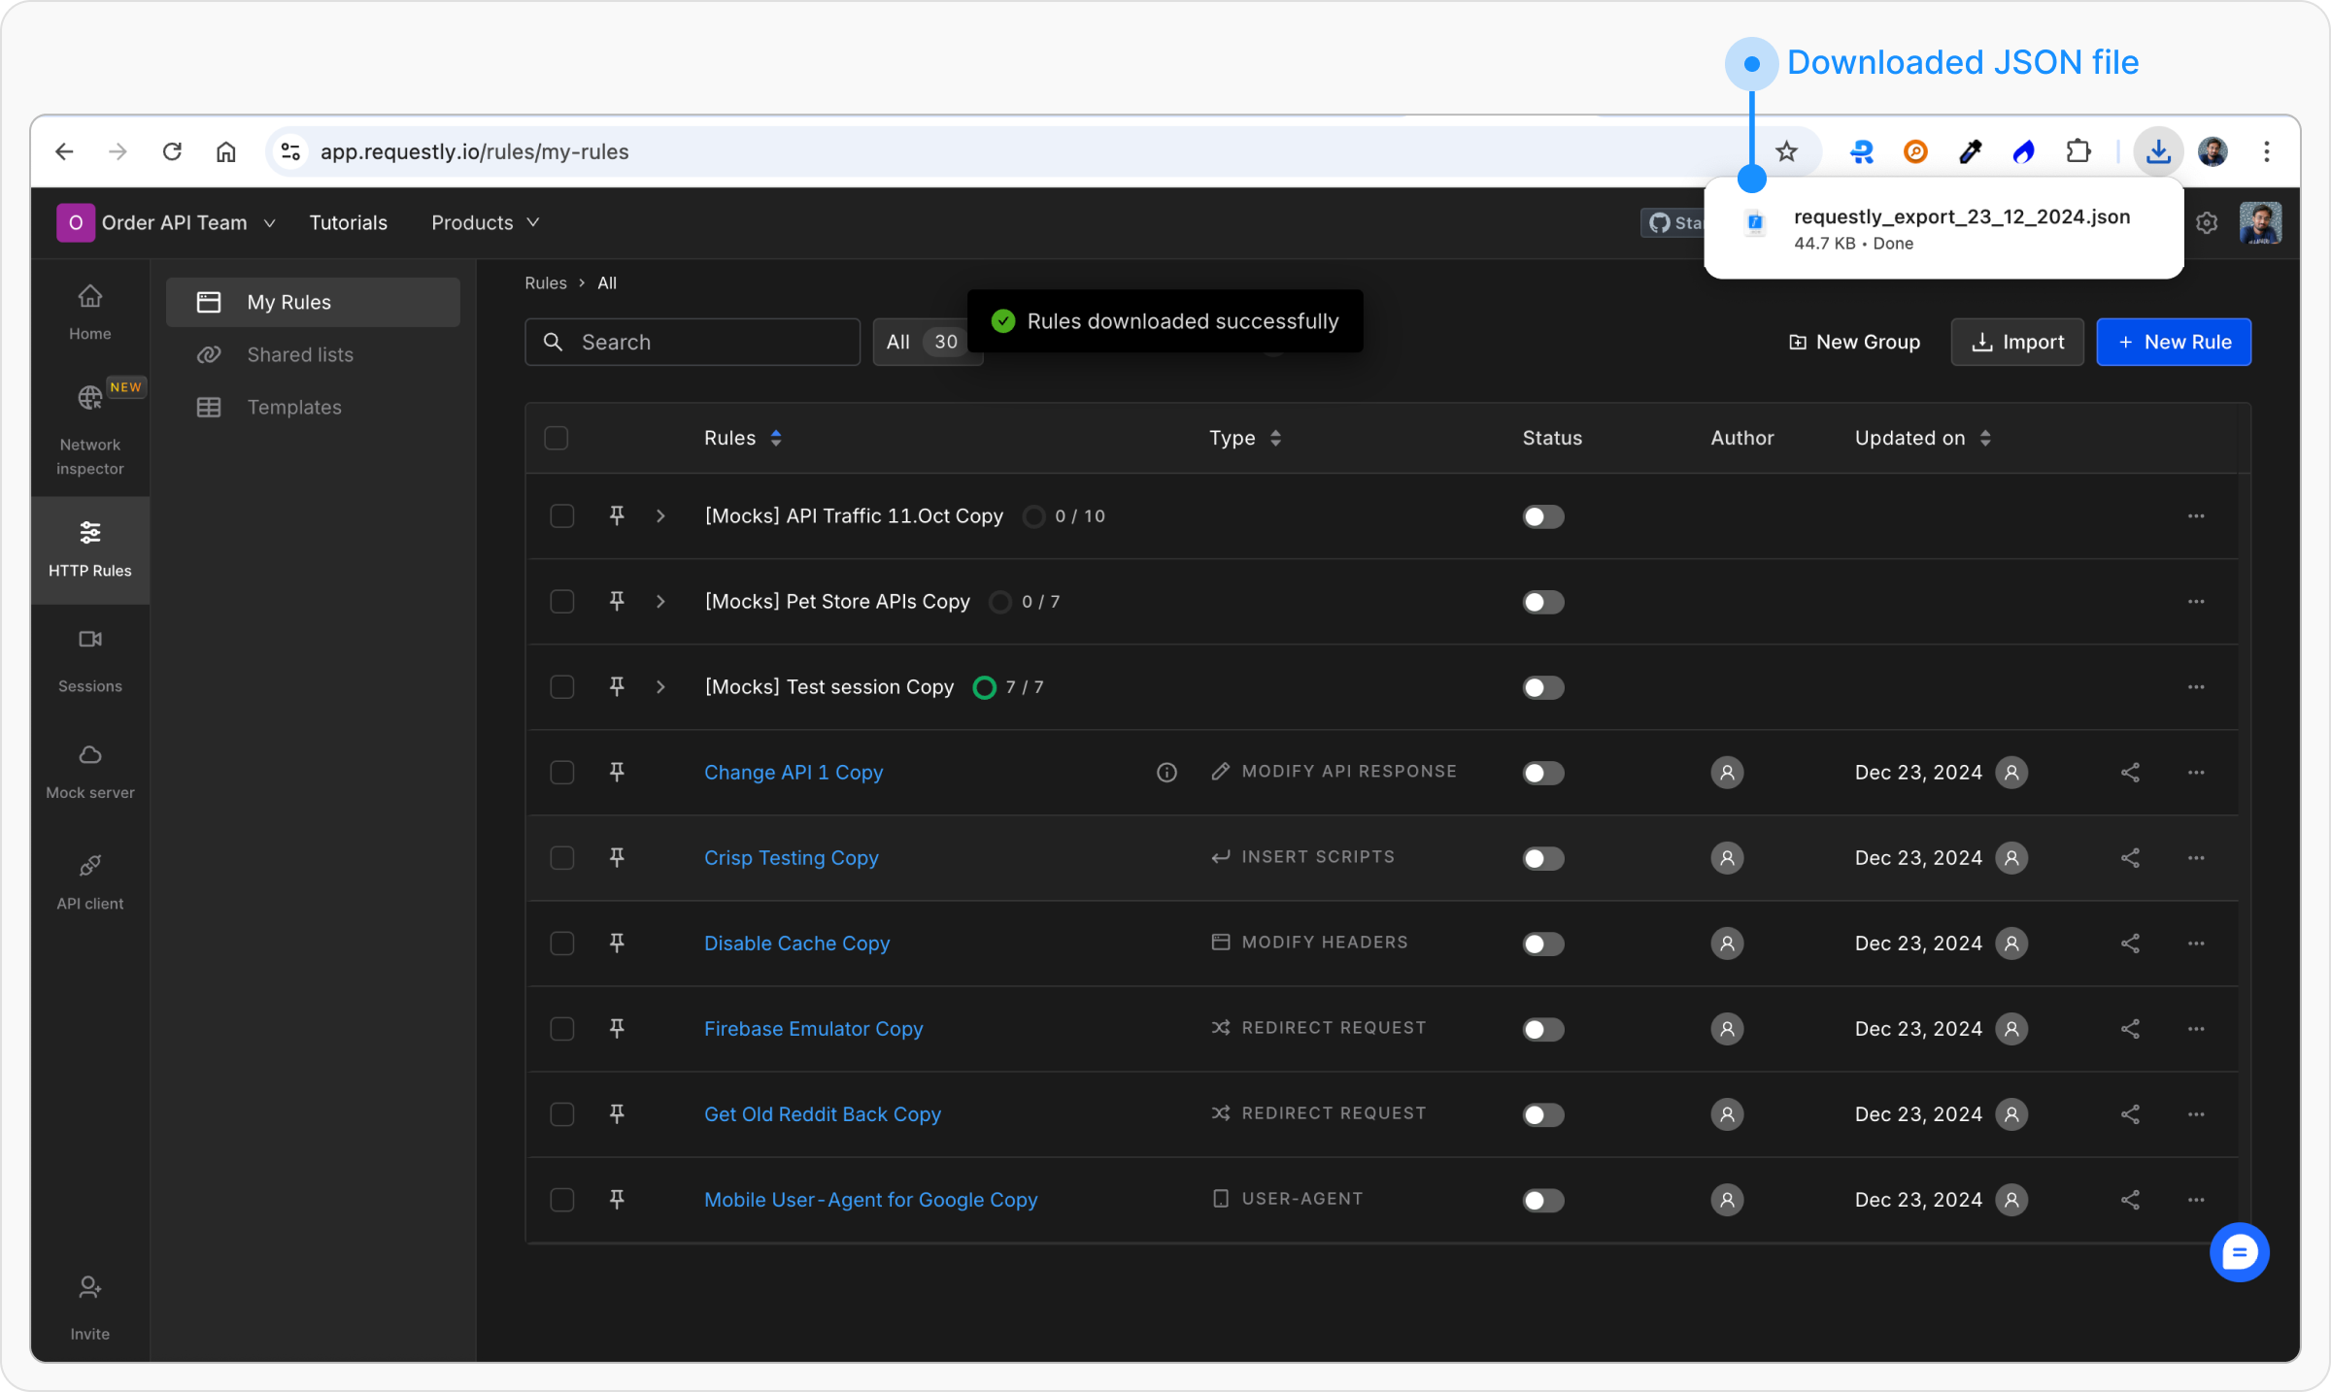Open the Mobile User-Agent for Google Copy rule
Viewport: 2331px width, 1392px height.
(870, 1200)
